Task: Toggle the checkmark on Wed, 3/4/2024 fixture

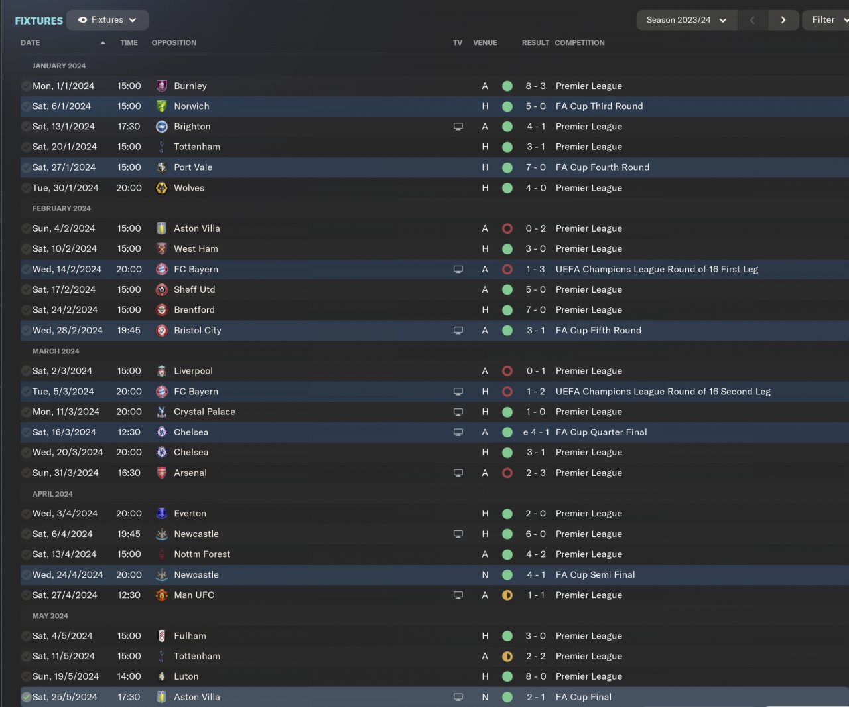Action: coord(26,514)
